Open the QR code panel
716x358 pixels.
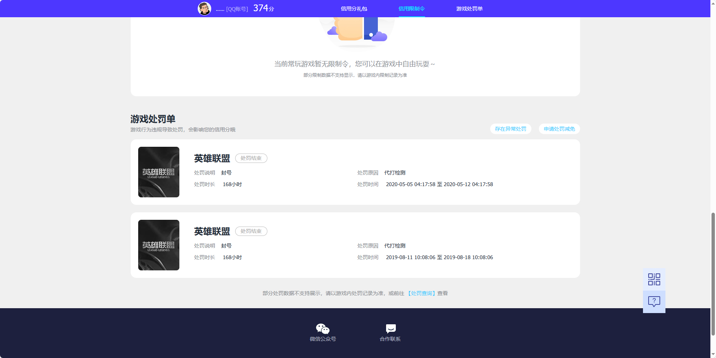pos(653,279)
